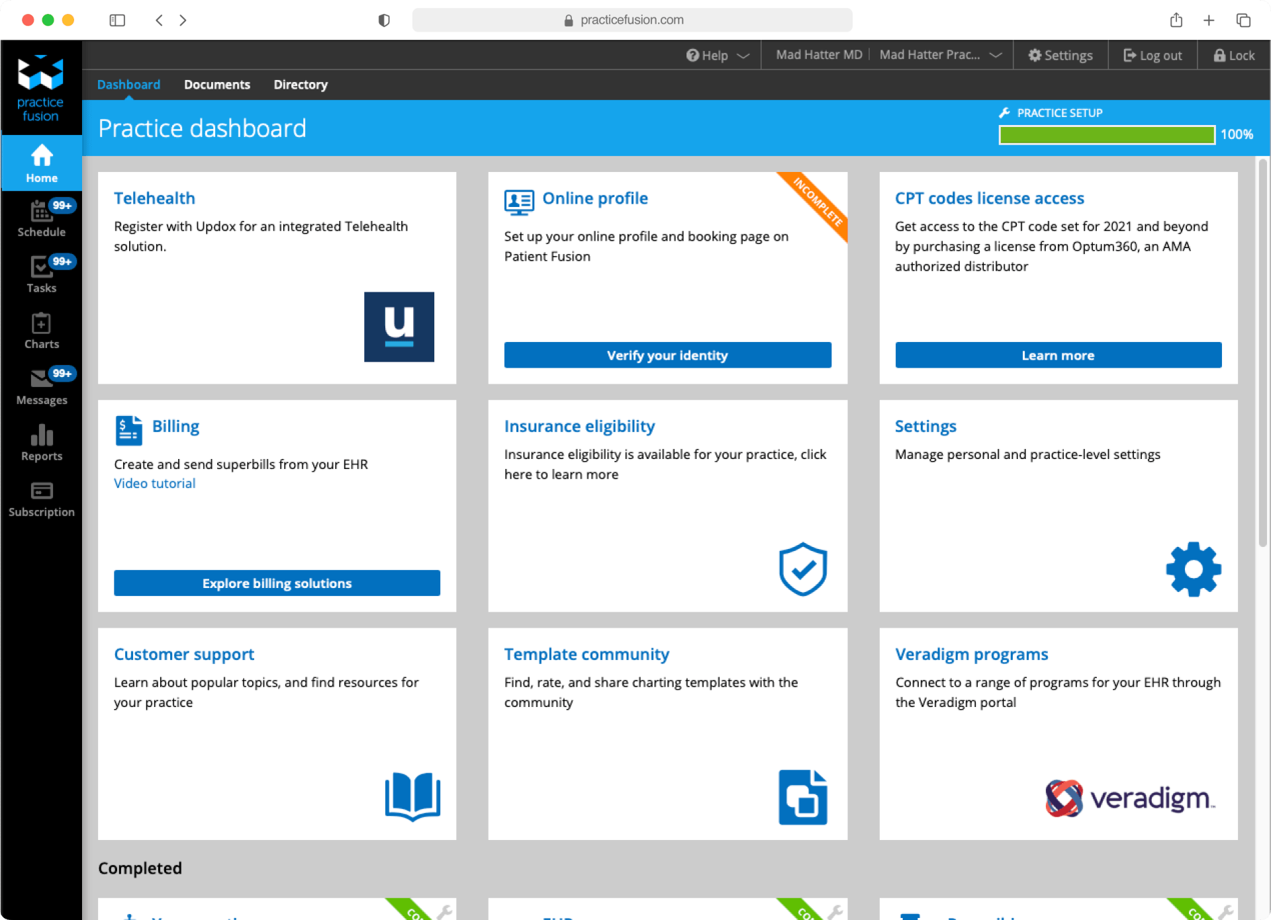This screenshot has height=920, width=1271.
Task: Click the page vertical scrollbar
Action: [1263, 353]
